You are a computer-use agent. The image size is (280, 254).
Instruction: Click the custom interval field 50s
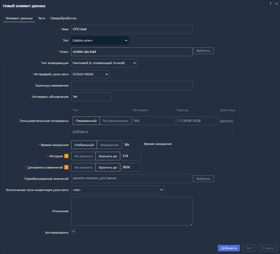(154, 121)
